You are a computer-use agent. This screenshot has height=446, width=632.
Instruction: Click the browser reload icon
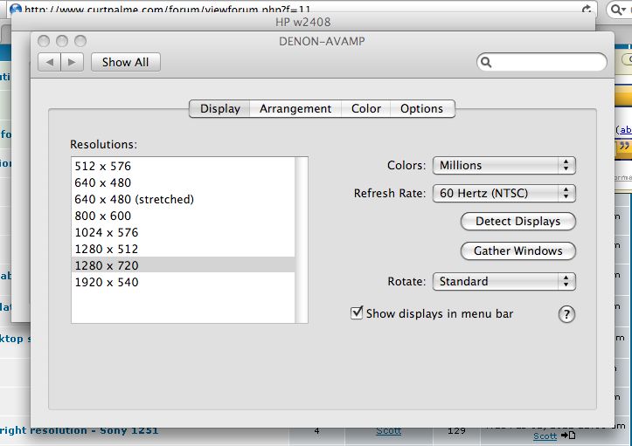tap(587, 9)
